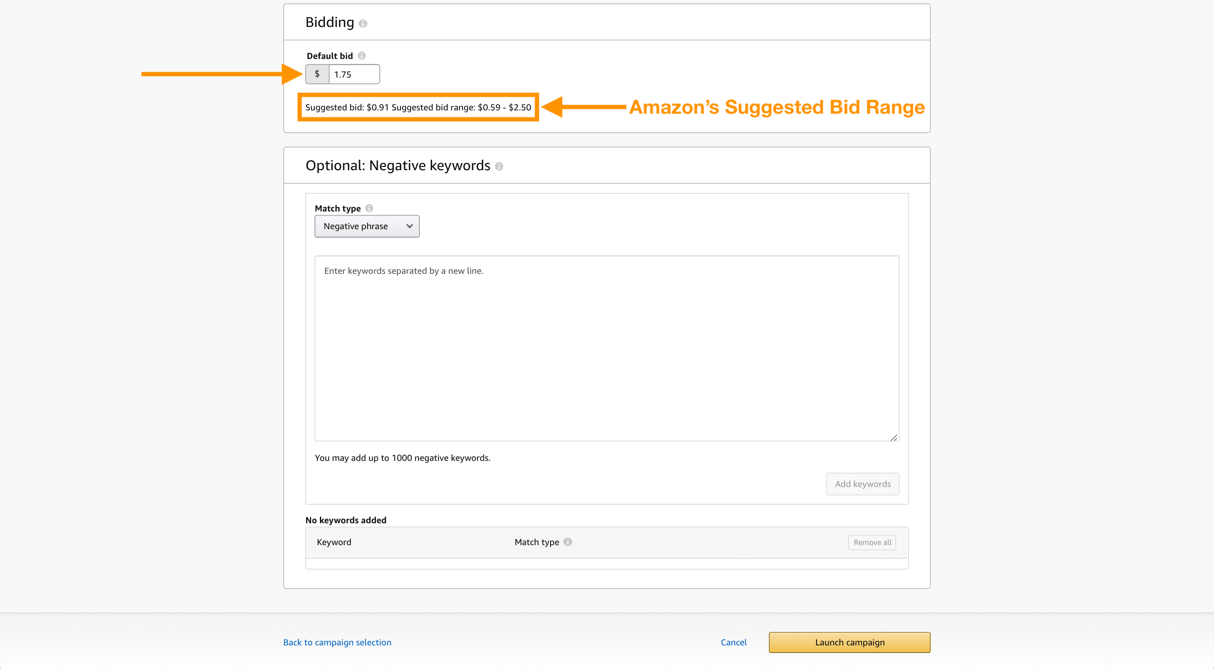Click the Match type column header text

point(536,542)
